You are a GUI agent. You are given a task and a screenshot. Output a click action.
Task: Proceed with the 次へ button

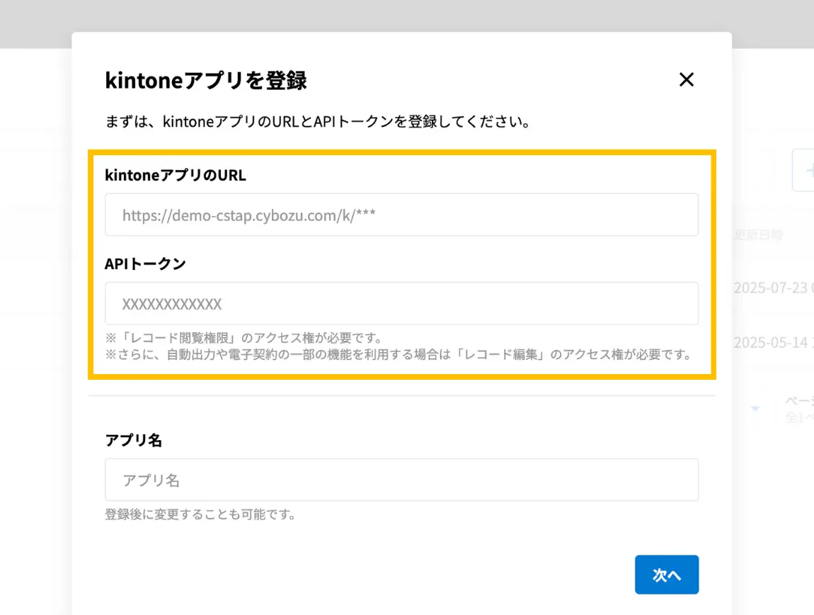(x=667, y=575)
